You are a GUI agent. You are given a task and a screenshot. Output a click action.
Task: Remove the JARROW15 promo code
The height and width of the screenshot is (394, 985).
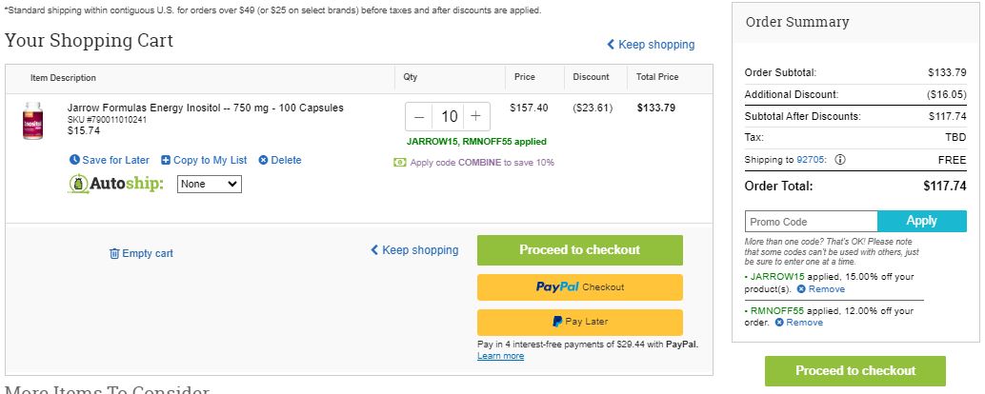pyautogui.click(x=820, y=289)
